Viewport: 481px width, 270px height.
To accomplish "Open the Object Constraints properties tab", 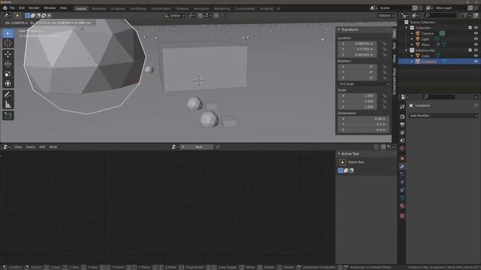I will (x=402, y=190).
